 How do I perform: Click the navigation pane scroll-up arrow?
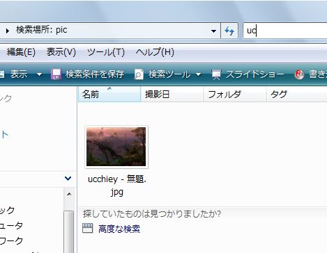click(x=69, y=194)
